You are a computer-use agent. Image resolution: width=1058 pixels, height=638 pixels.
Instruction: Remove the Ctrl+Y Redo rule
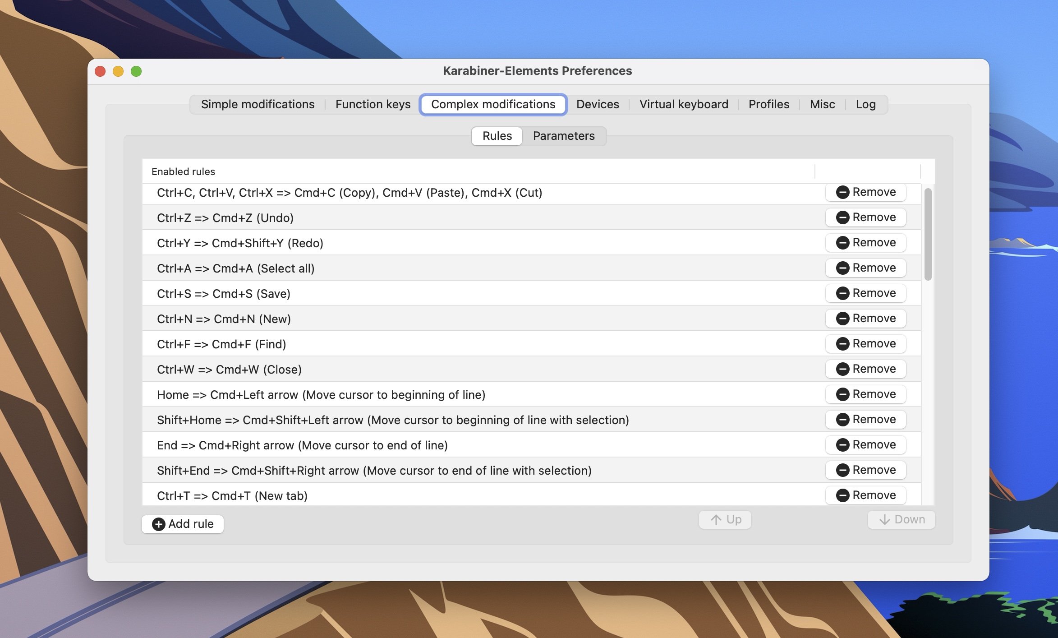coord(865,243)
